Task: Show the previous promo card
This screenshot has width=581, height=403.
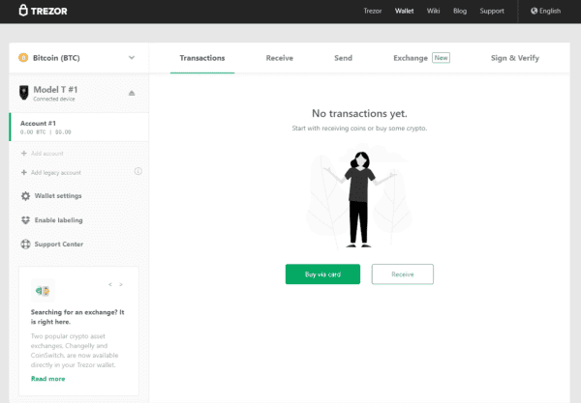Action: coord(110,284)
